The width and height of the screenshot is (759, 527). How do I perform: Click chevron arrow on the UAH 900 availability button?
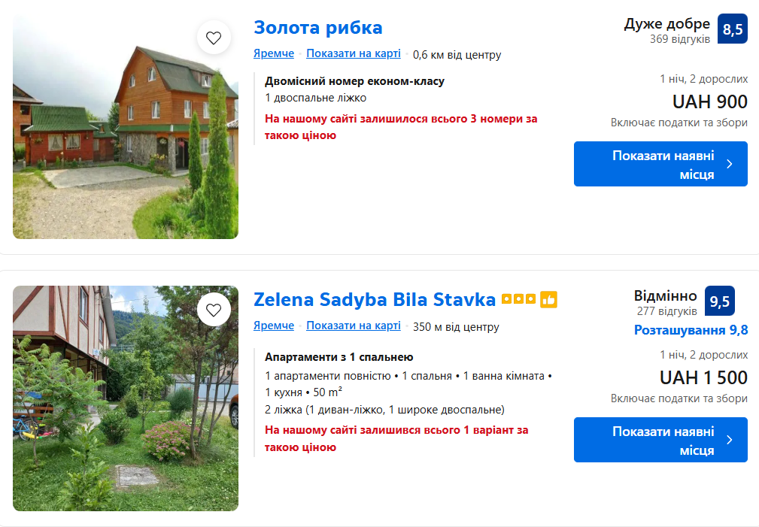pyautogui.click(x=729, y=164)
